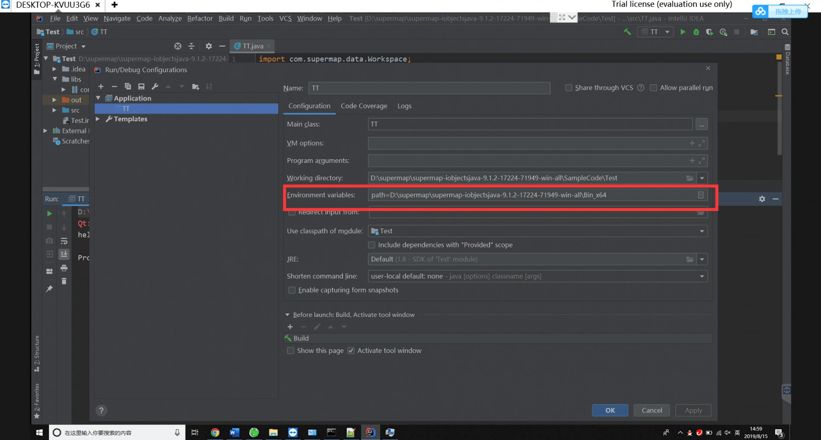Copy the selected run configuration

click(127, 87)
